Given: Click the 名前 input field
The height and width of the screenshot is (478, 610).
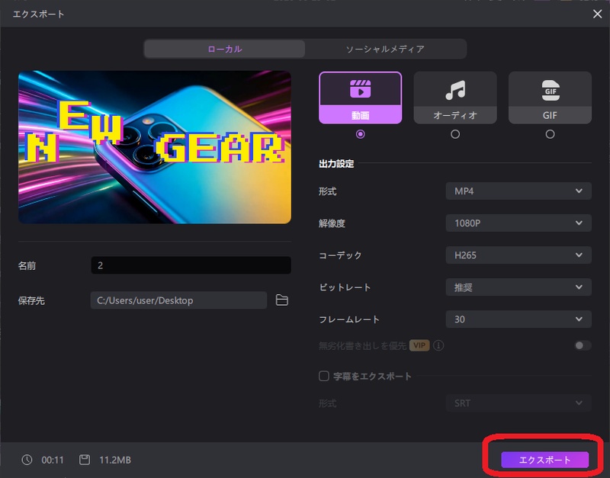Looking at the screenshot, I should (191, 265).
